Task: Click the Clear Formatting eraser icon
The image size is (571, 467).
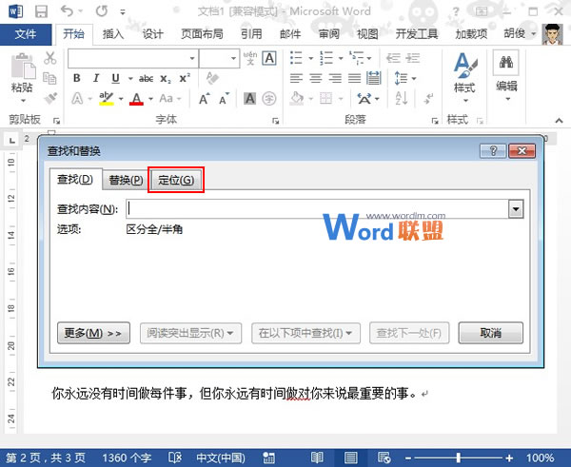Action: tap(212, 78)
